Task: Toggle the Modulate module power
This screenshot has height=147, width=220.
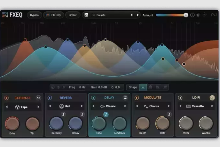Action: (x=137, y=98)
